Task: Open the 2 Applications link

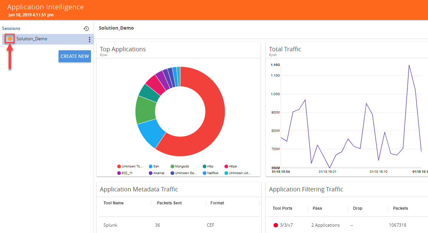Action: tap(325, 225)
